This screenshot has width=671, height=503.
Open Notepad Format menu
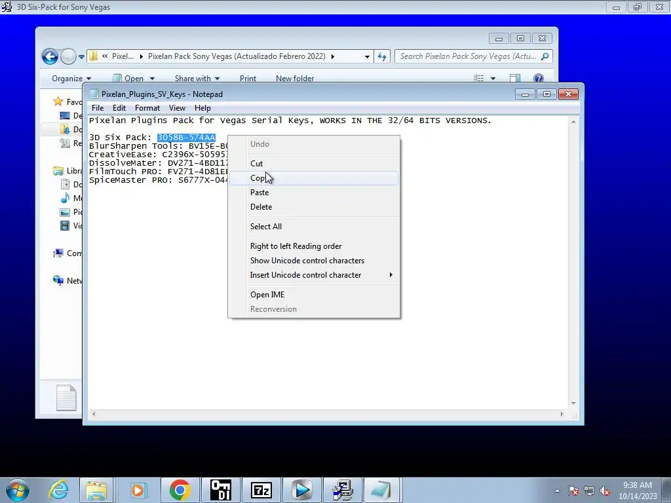(x=147, y=108)
